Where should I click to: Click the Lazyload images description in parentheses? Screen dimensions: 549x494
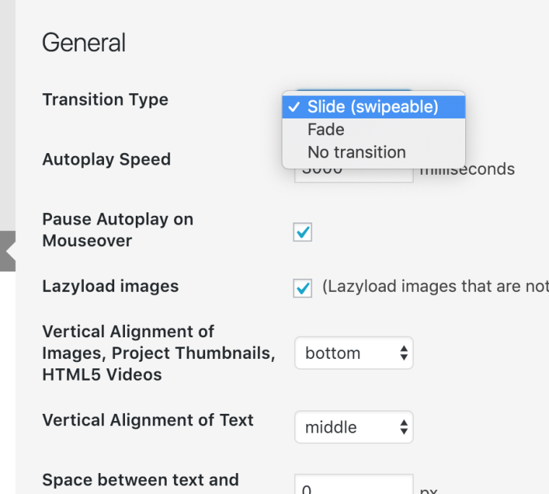coord(435,287)
